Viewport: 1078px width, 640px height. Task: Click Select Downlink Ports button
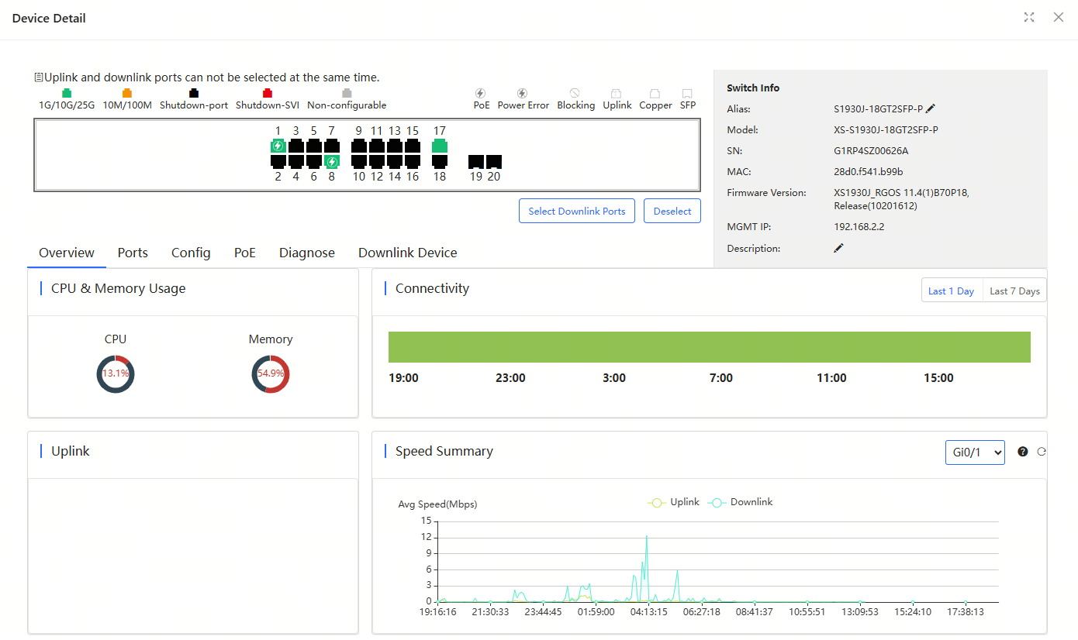click(577, 211)
